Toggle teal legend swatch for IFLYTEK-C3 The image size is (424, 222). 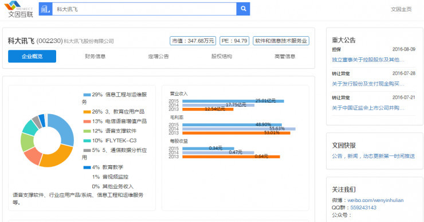tap(87, 141)
